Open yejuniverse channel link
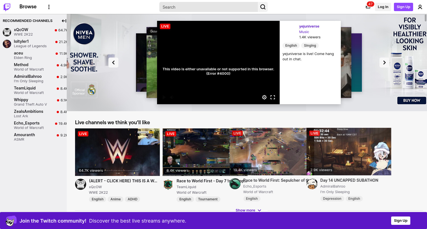The image size is (427, 229). [309, 26]
